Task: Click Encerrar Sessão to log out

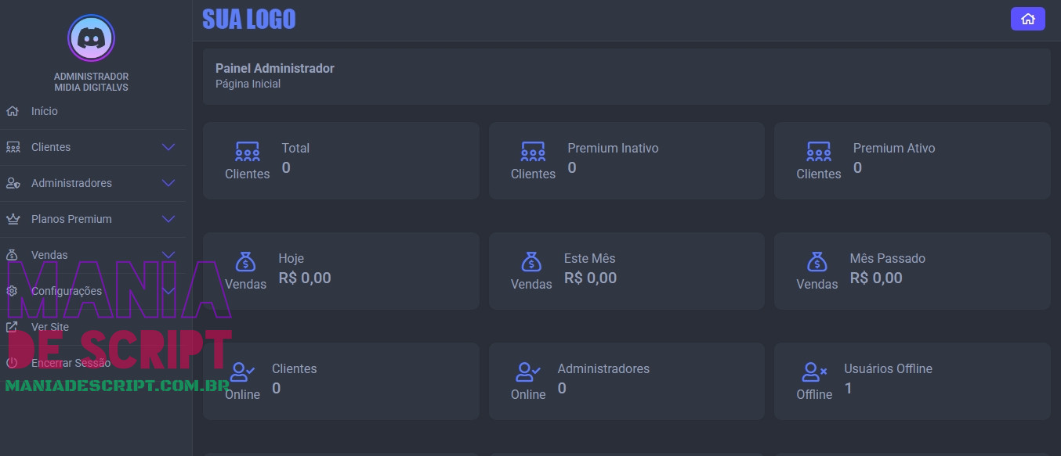Action: click(71, 363)
